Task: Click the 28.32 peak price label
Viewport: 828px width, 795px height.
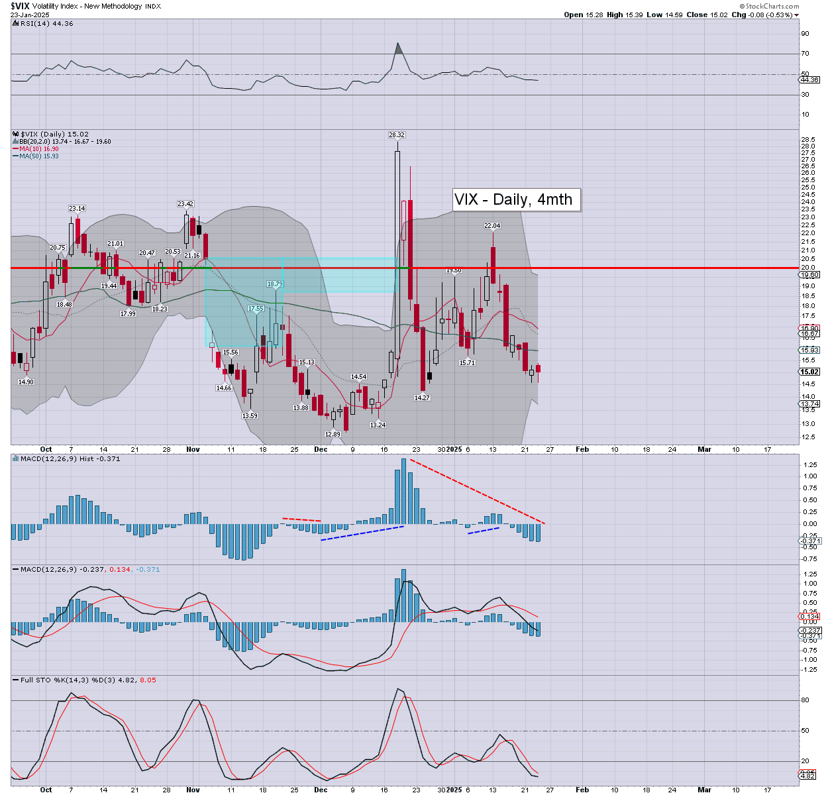Action: pyautogui.click(x=397, y=135)
